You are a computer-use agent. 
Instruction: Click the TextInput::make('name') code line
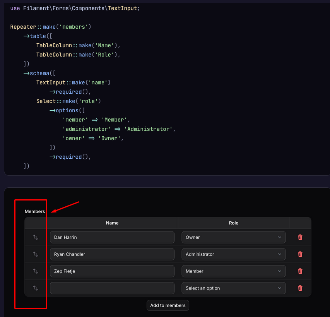point(74,82)
